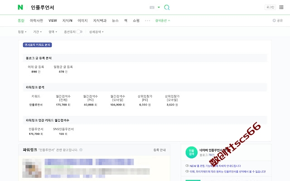The image size is (290, 181).
Task: Click the 공유 share button
Action: 278,20
